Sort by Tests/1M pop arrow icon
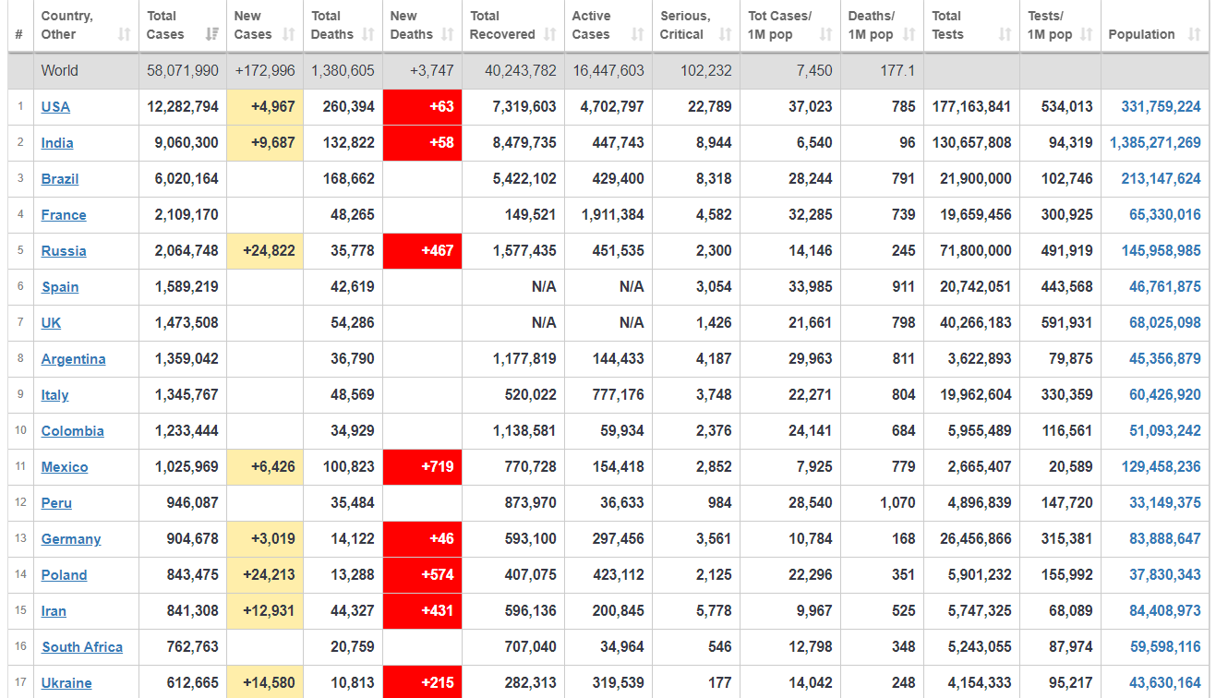 click(x=1086, y=34)
